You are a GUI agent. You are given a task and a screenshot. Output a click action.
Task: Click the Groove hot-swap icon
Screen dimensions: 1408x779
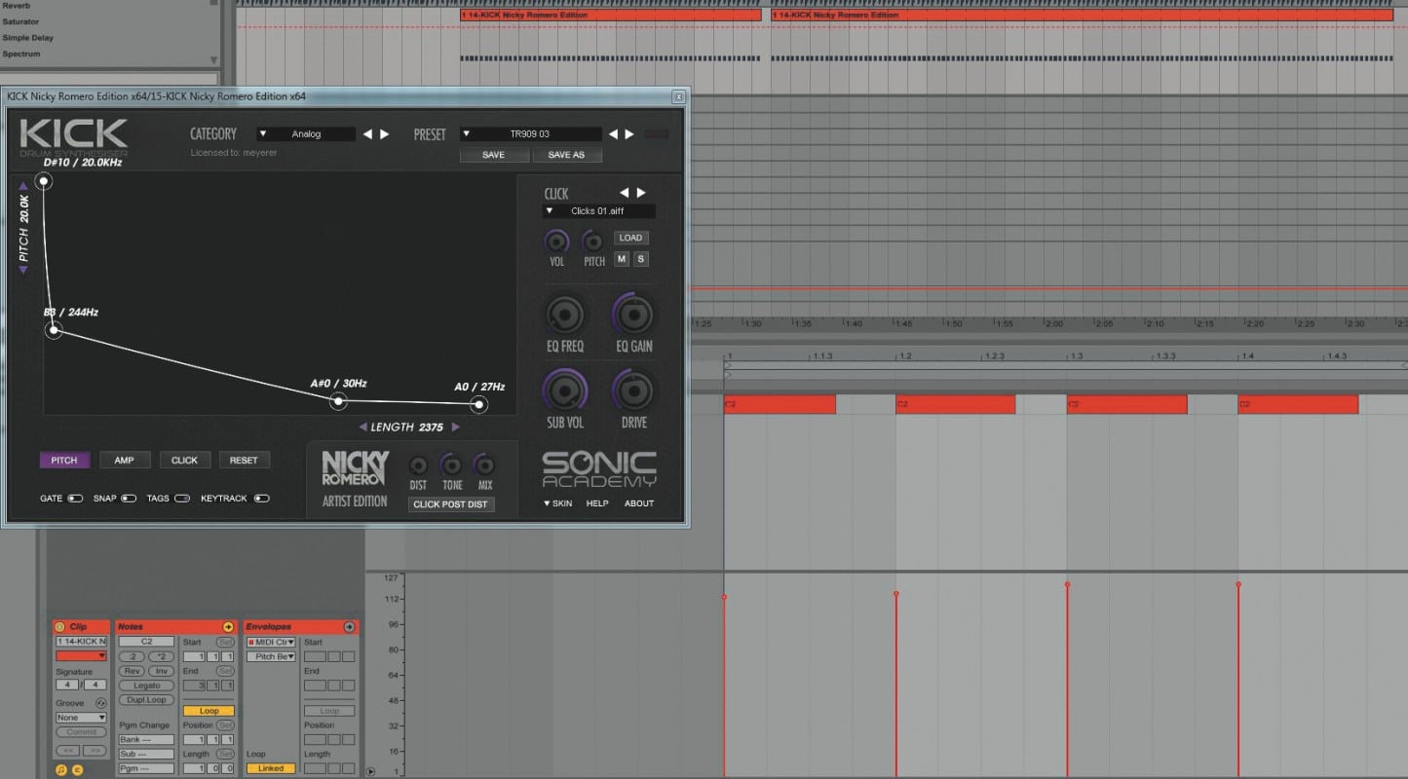(x=100, y=703)
